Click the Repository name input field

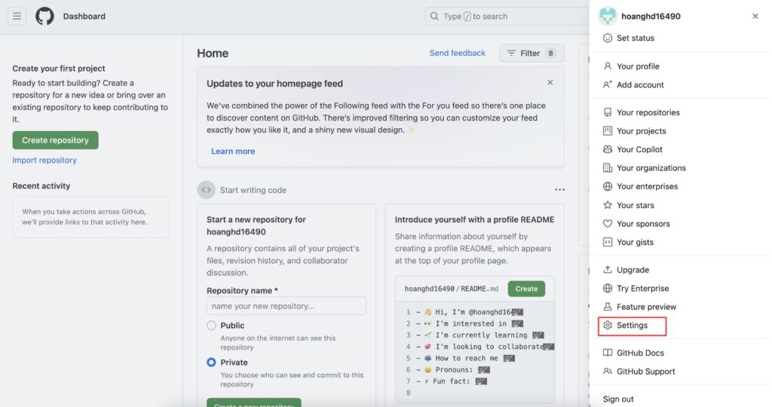click(x=286, y=306)
